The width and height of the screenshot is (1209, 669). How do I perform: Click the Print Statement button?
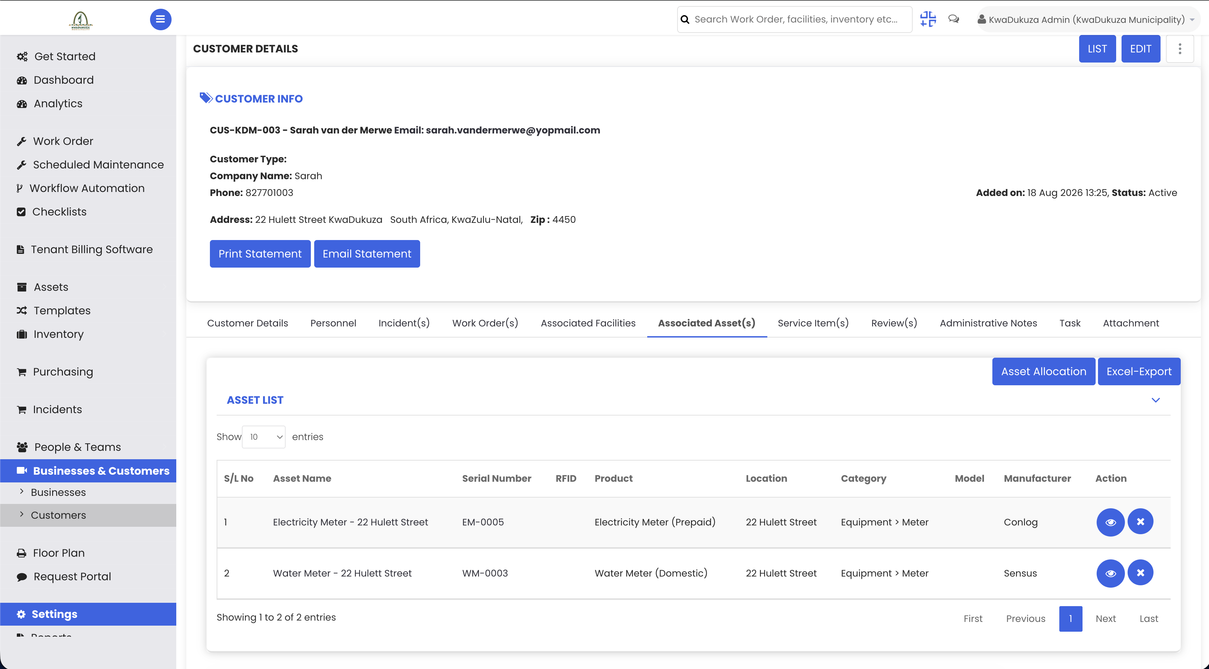(260, 254)
